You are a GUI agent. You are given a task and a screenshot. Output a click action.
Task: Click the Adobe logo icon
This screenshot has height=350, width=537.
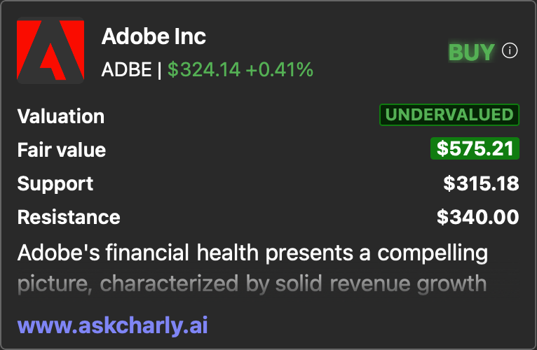point(50,50)
